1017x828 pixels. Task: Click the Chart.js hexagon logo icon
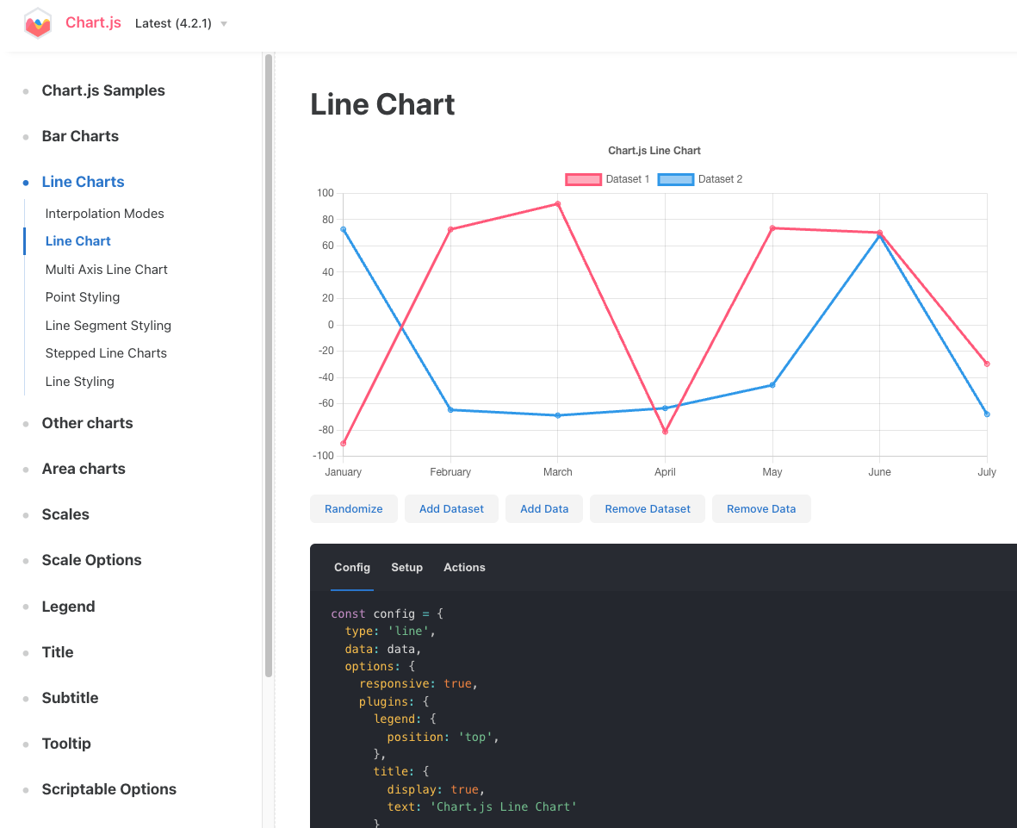pos(38,23)
